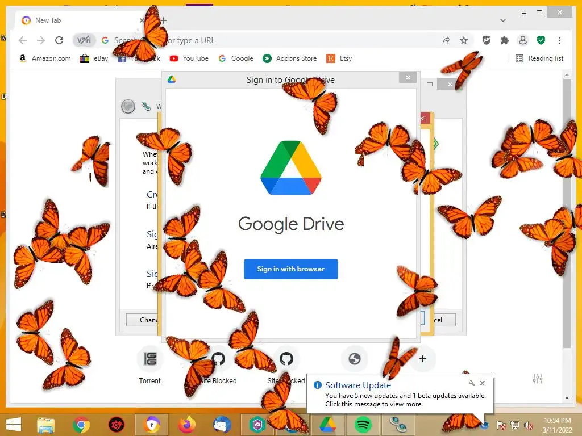582x436 pixels.
Task: Open a new tab with the plus button
Action: tap(164, 20)
